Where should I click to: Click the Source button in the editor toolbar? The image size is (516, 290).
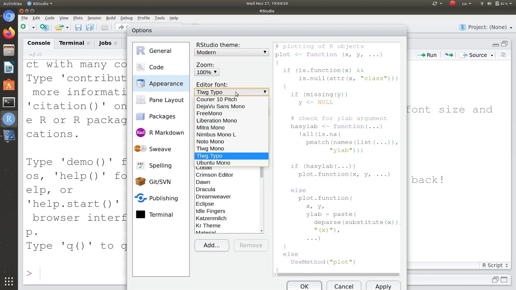(474, 55)
